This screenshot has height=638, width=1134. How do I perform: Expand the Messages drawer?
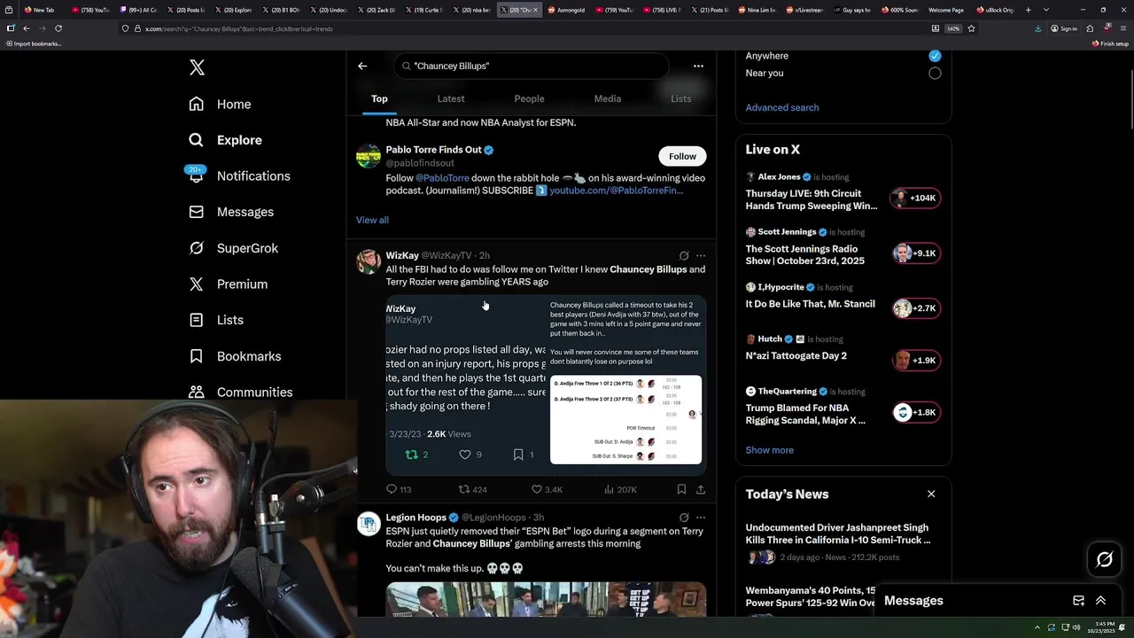click(x=1100, y=601)
